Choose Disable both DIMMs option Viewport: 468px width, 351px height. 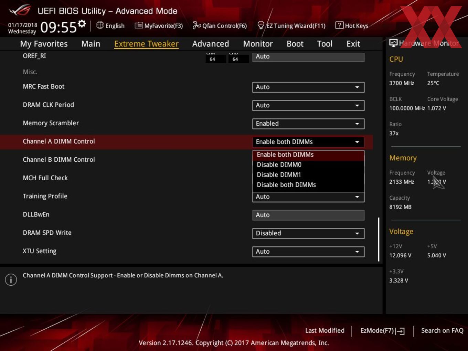[308, 185]
